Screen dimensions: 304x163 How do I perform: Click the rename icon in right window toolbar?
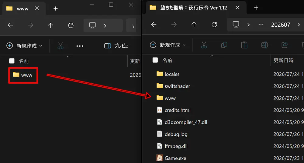264,45
